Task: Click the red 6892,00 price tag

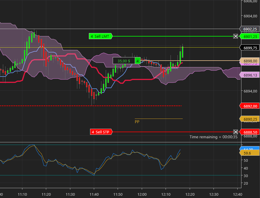Action: [x=250, y=106]
